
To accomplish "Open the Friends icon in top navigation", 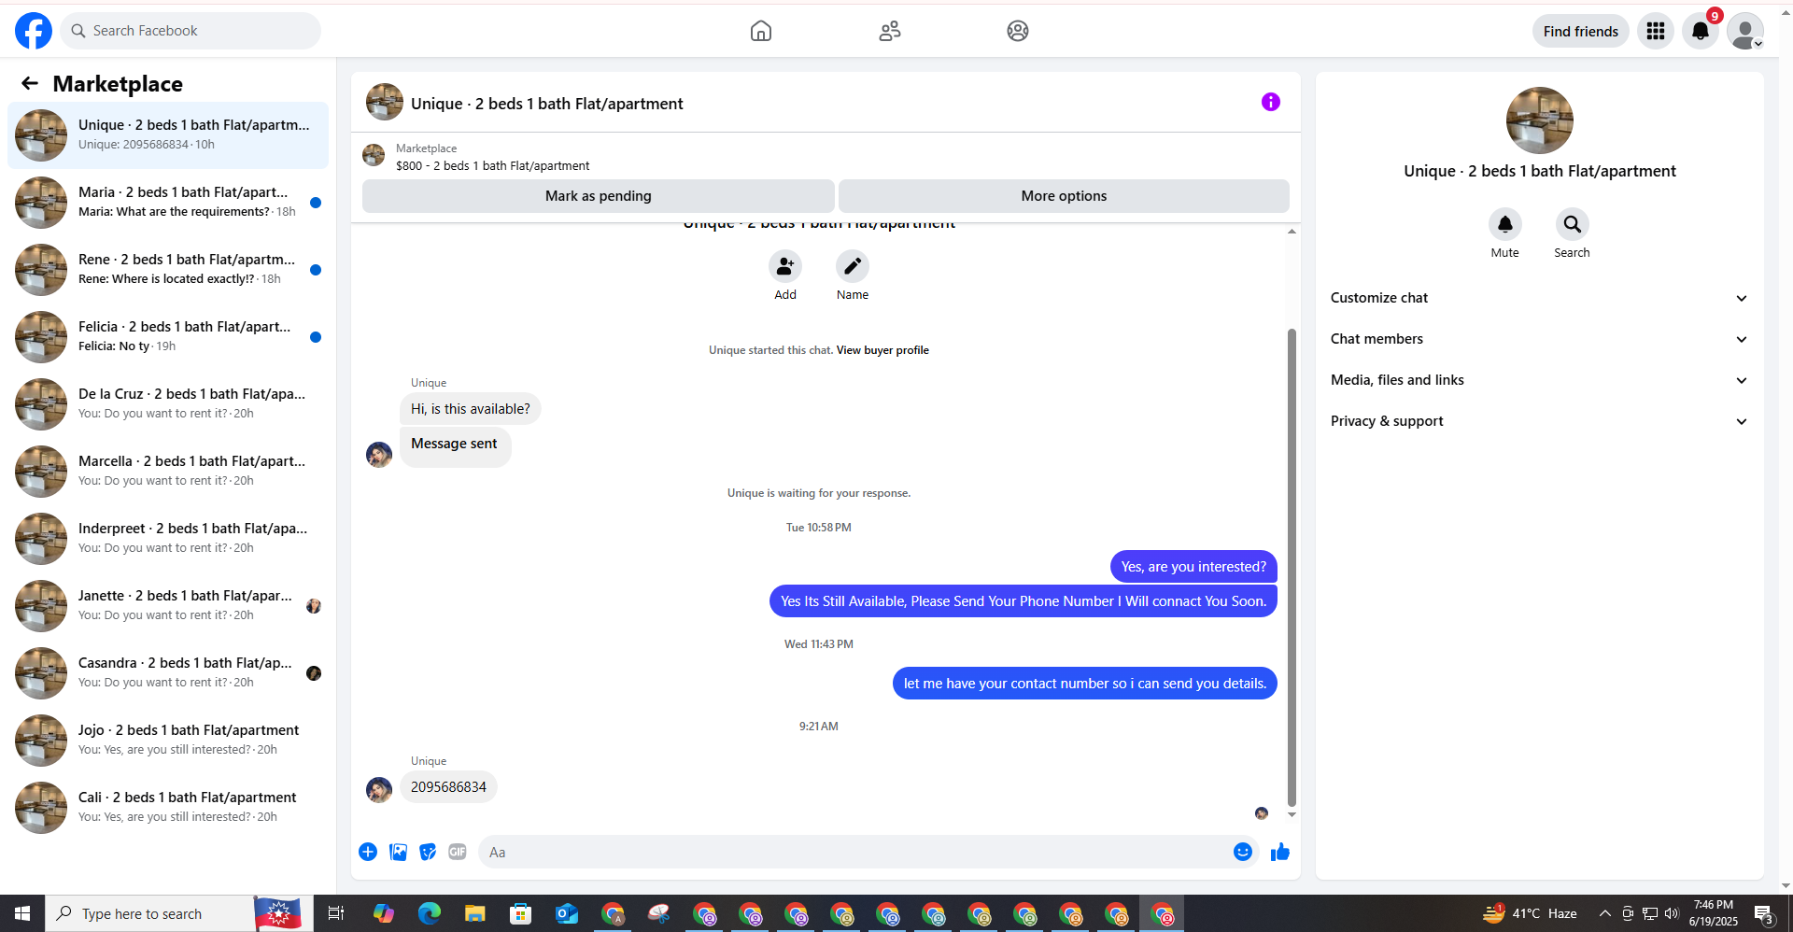I will (890, 31).
